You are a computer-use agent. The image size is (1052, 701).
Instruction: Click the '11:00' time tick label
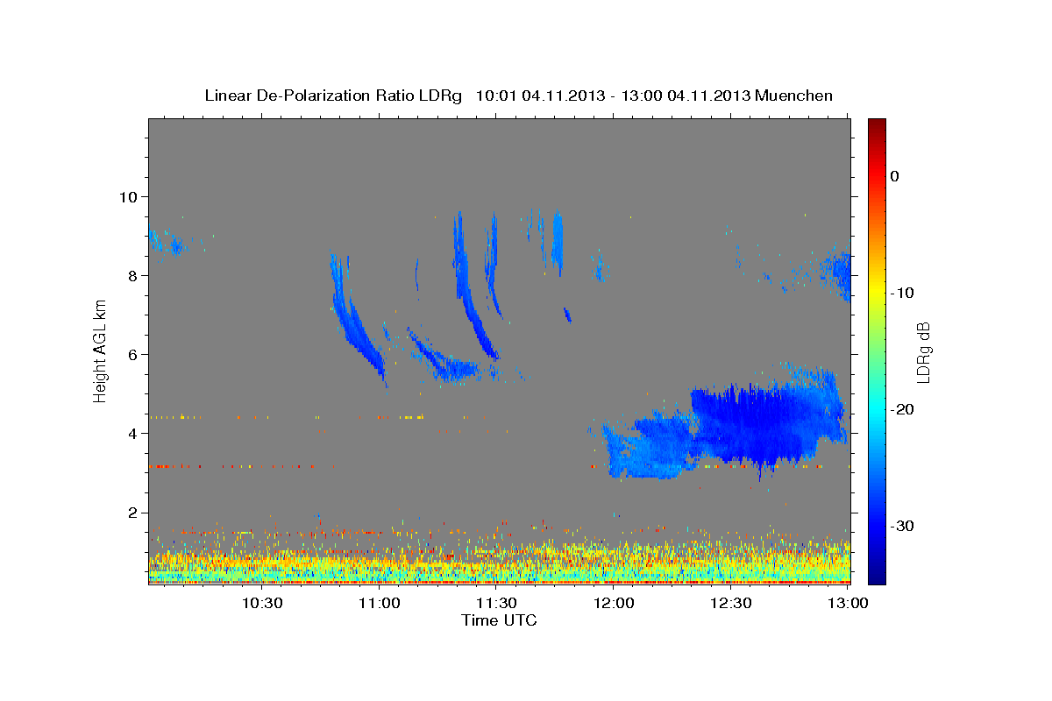click(379, 603)
